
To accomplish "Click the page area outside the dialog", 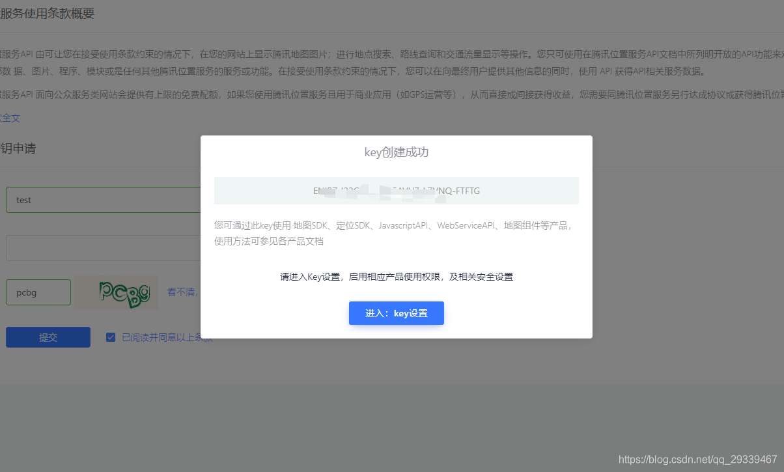I will [391, 404].
